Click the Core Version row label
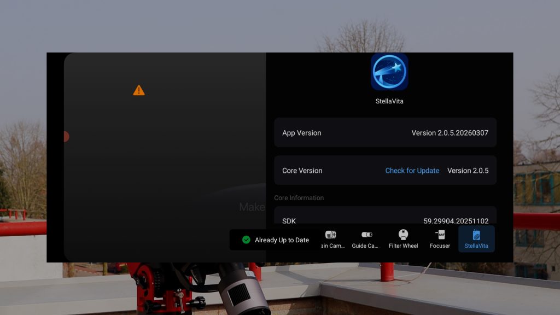The image size is (560, 315). pyautogui.click(x=302, y=171)
